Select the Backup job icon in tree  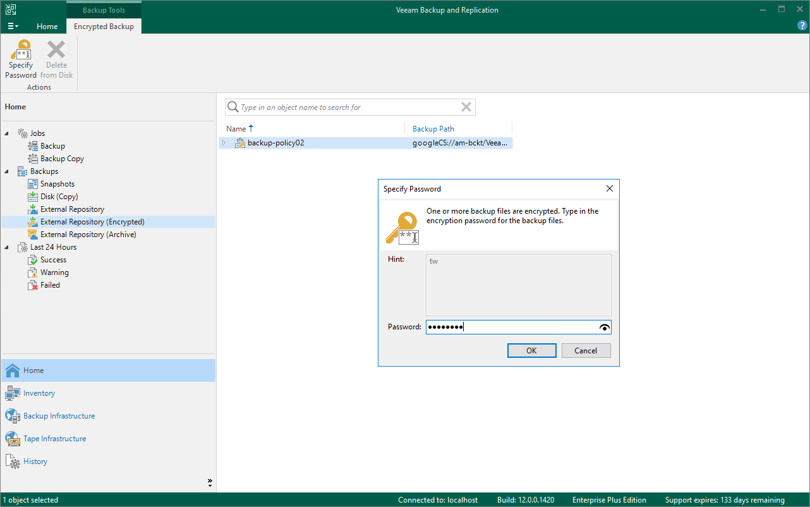33,146
